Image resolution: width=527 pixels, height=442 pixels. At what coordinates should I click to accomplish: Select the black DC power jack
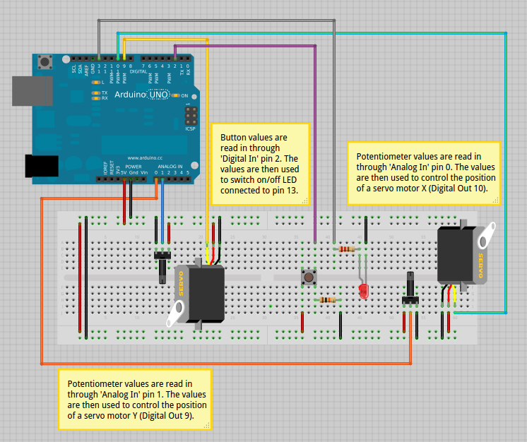point(41,166)
